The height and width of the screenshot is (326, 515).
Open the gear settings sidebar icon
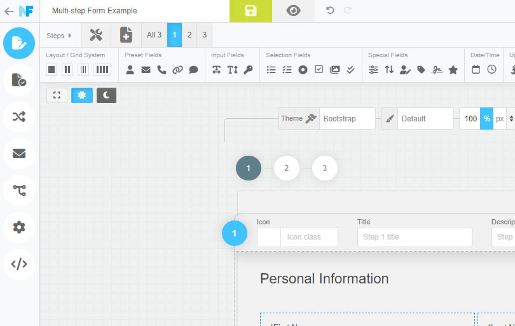tap(19, 227)
